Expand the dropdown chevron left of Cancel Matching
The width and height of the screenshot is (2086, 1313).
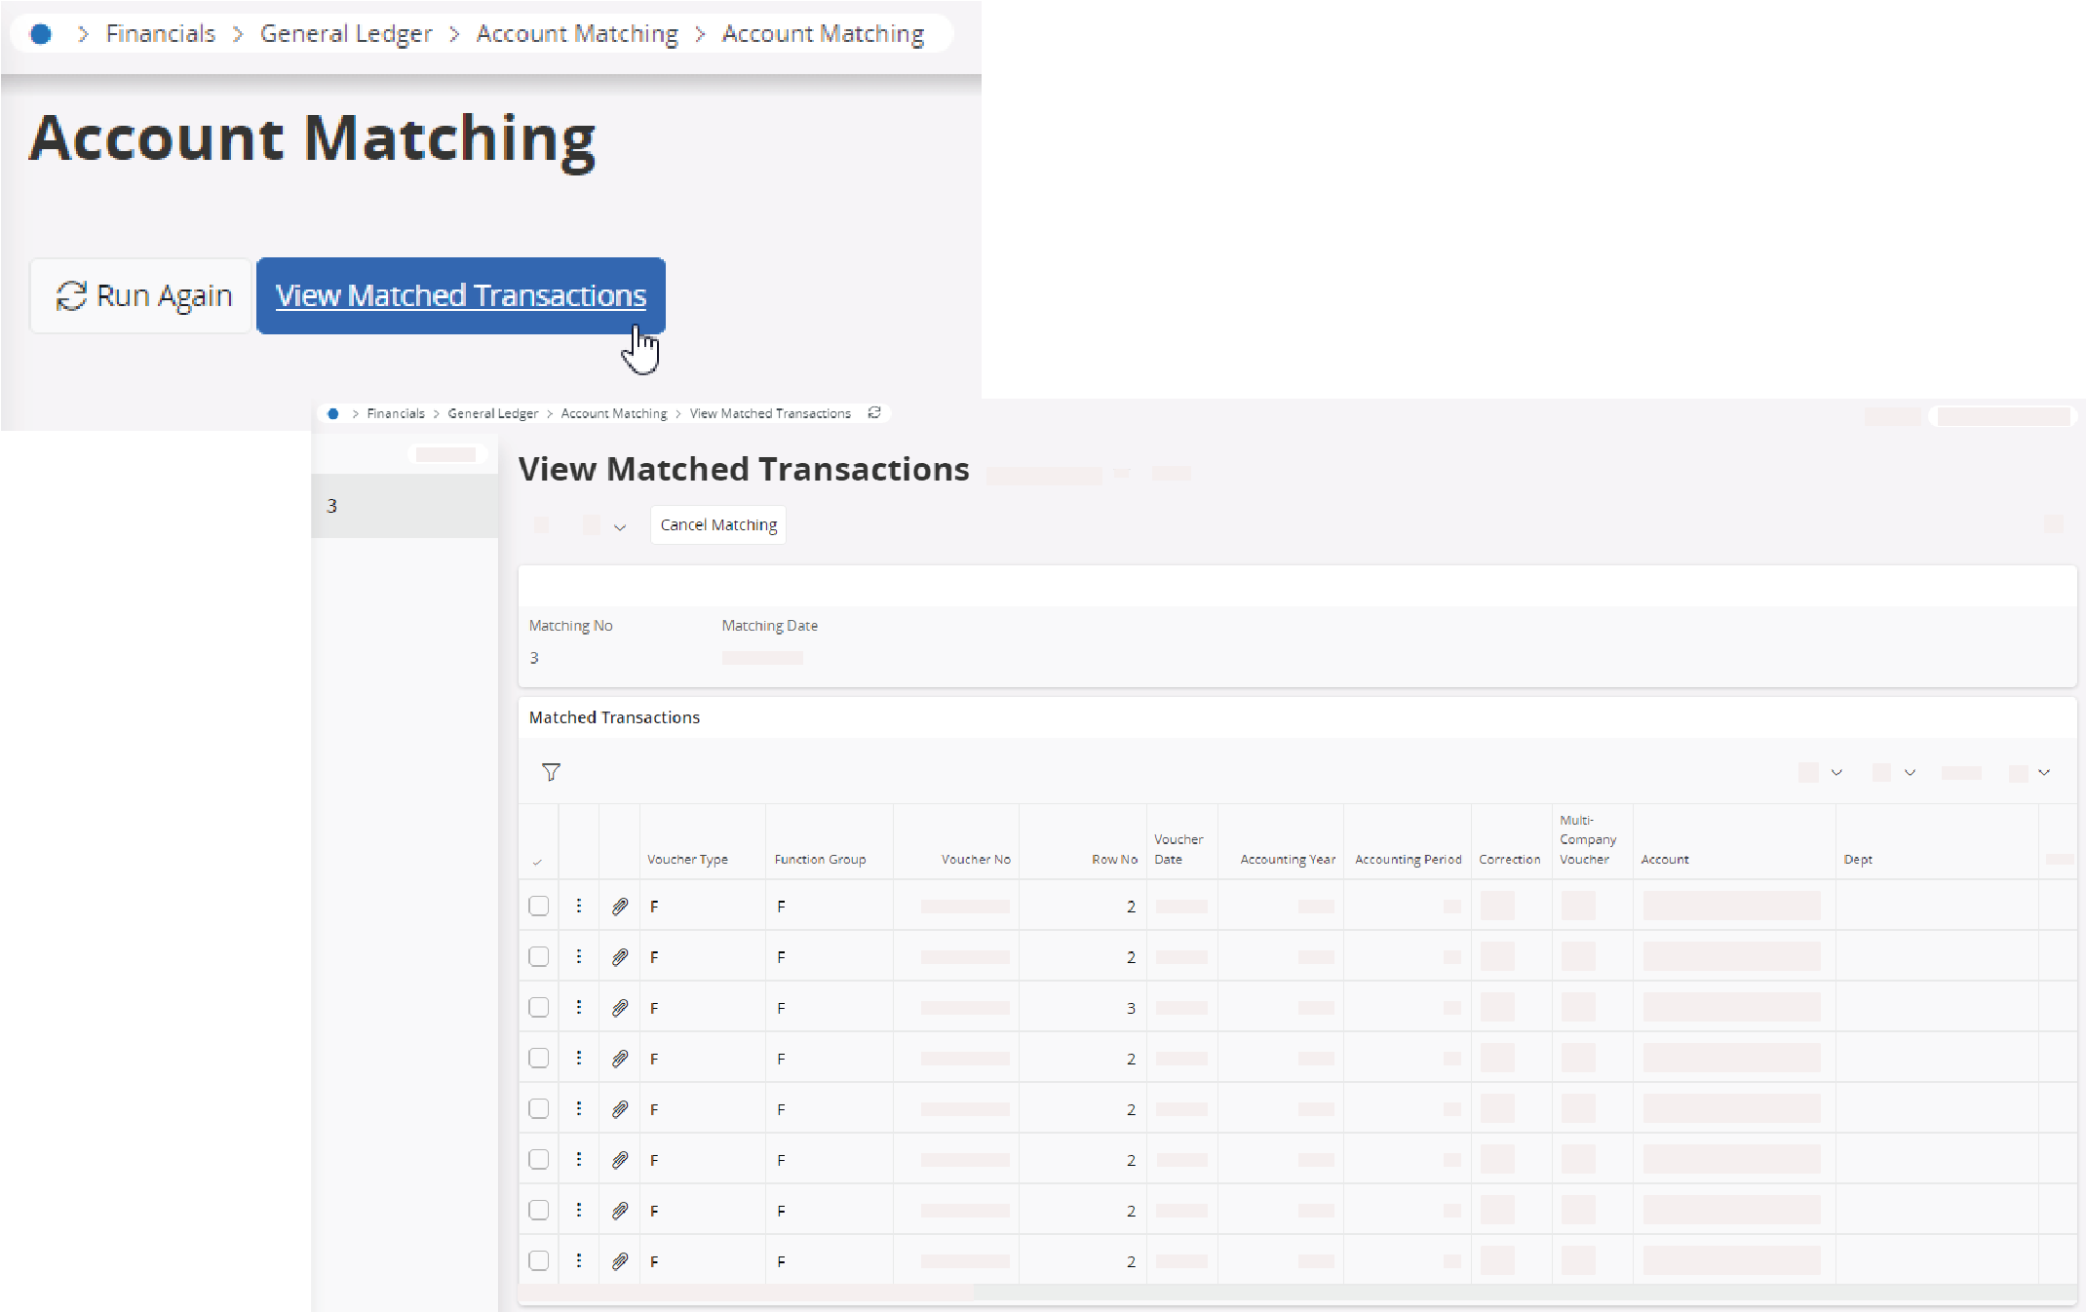(620, 526)
